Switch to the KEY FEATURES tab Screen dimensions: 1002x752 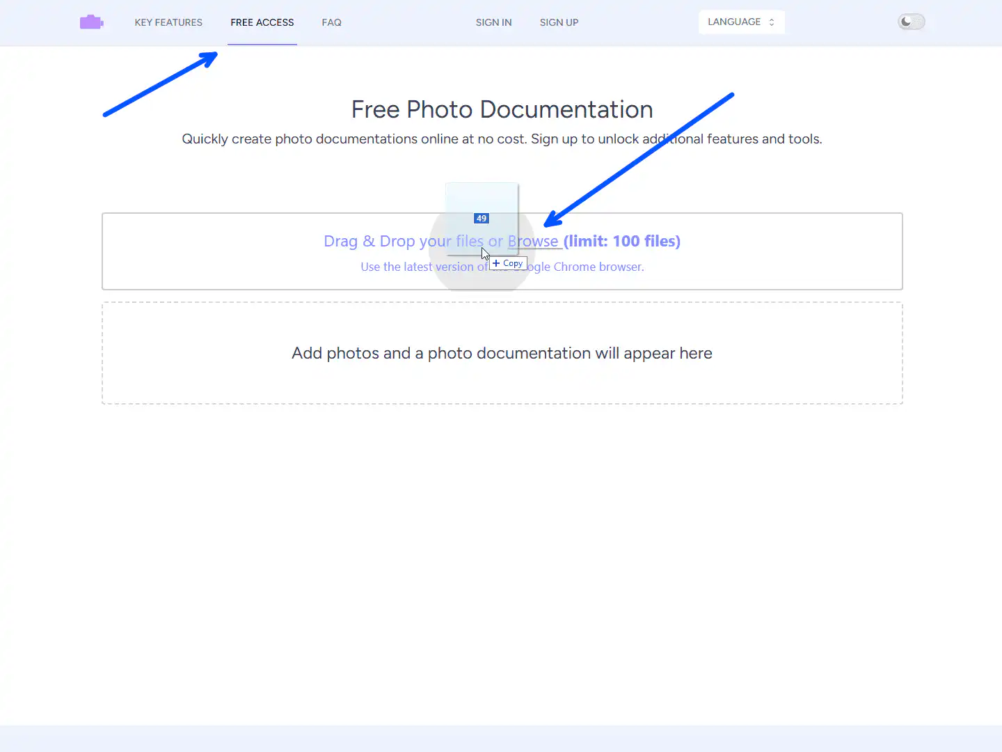coord(168,22)
